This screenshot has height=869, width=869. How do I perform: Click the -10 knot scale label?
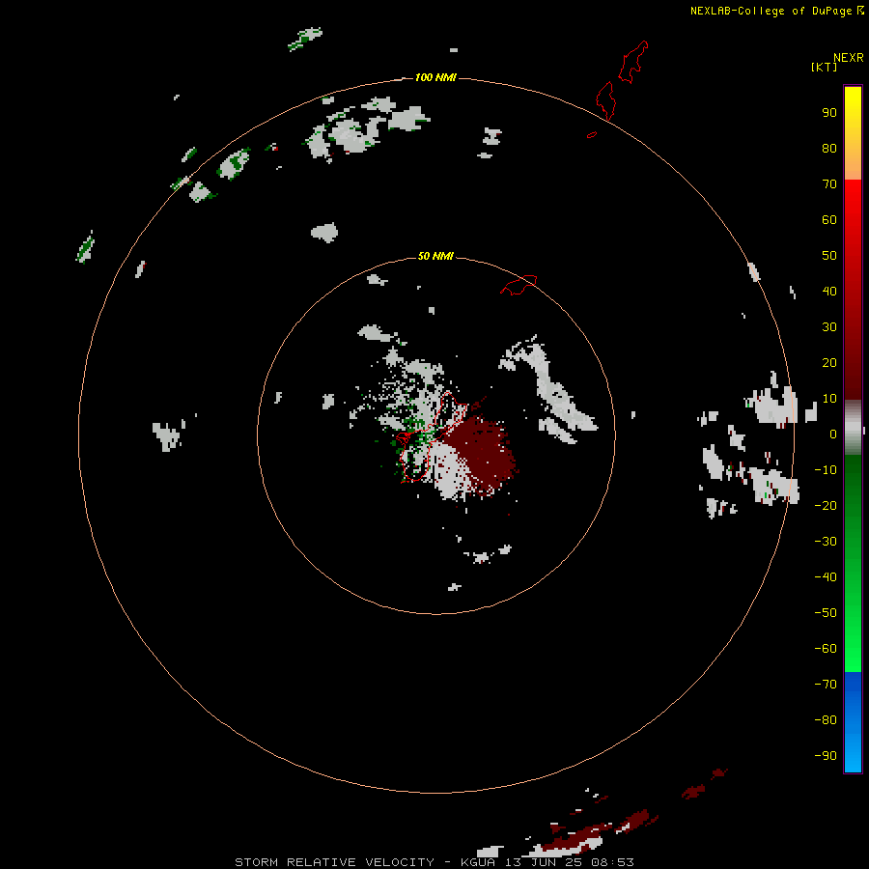coord(826,470)
